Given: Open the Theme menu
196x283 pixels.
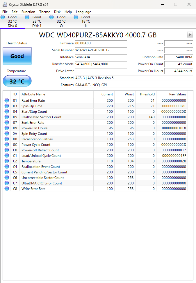Looking at the screenshot, I should click(44, 12).
